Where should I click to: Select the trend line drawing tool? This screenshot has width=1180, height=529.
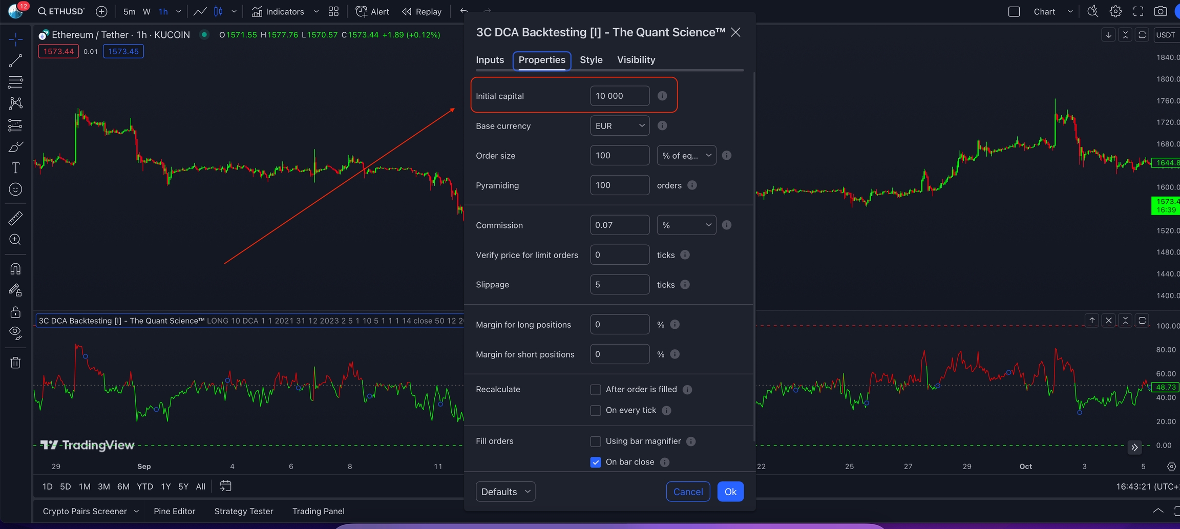tap(15, 61)
